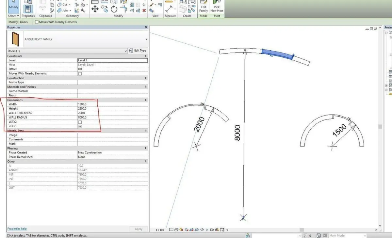This screenshot has width=392, height=238.
Task: Enable Moves With Nearby Elements in options bar
Action: 37,22
